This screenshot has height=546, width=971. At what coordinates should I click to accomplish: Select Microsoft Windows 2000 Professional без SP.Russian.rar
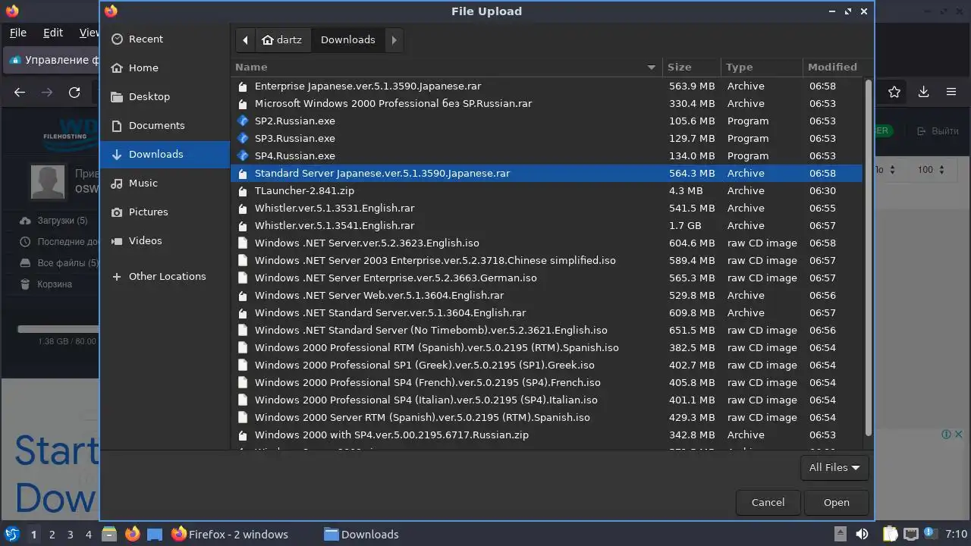coord(546,103)
